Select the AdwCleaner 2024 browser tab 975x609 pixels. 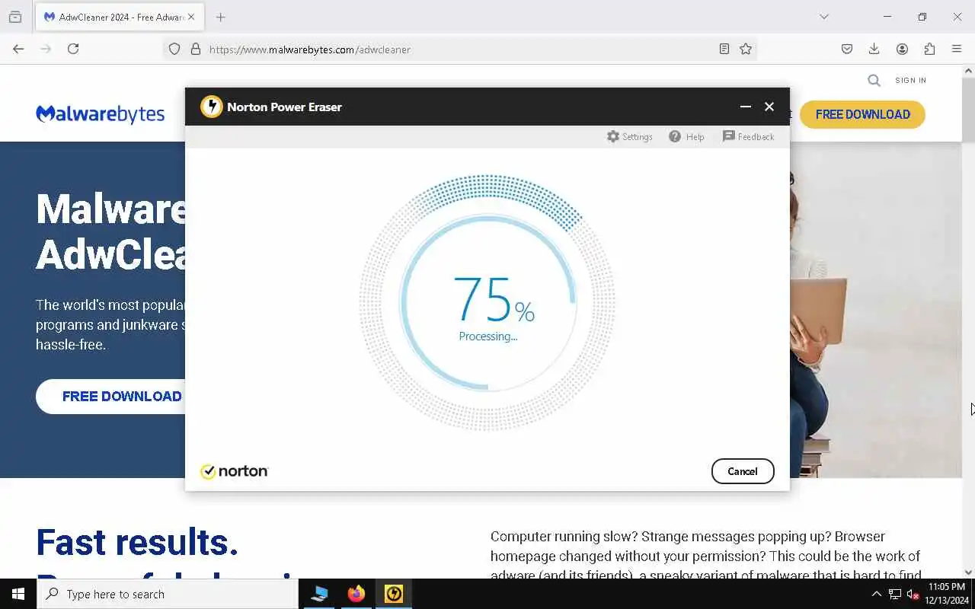(x=120, y=17)
